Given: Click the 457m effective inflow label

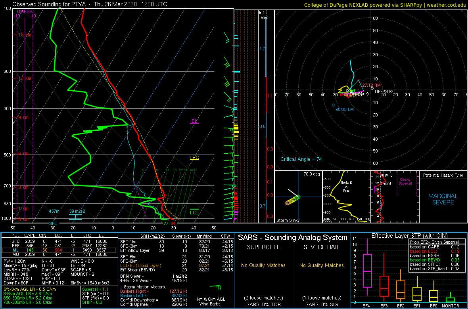Looking at the screenshot, I should 54,211.
